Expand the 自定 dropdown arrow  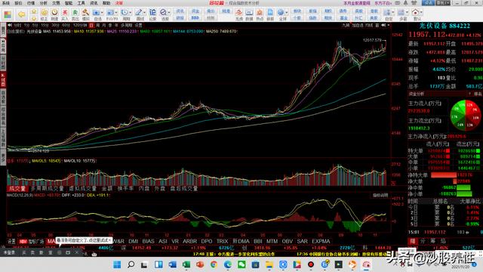393,13
